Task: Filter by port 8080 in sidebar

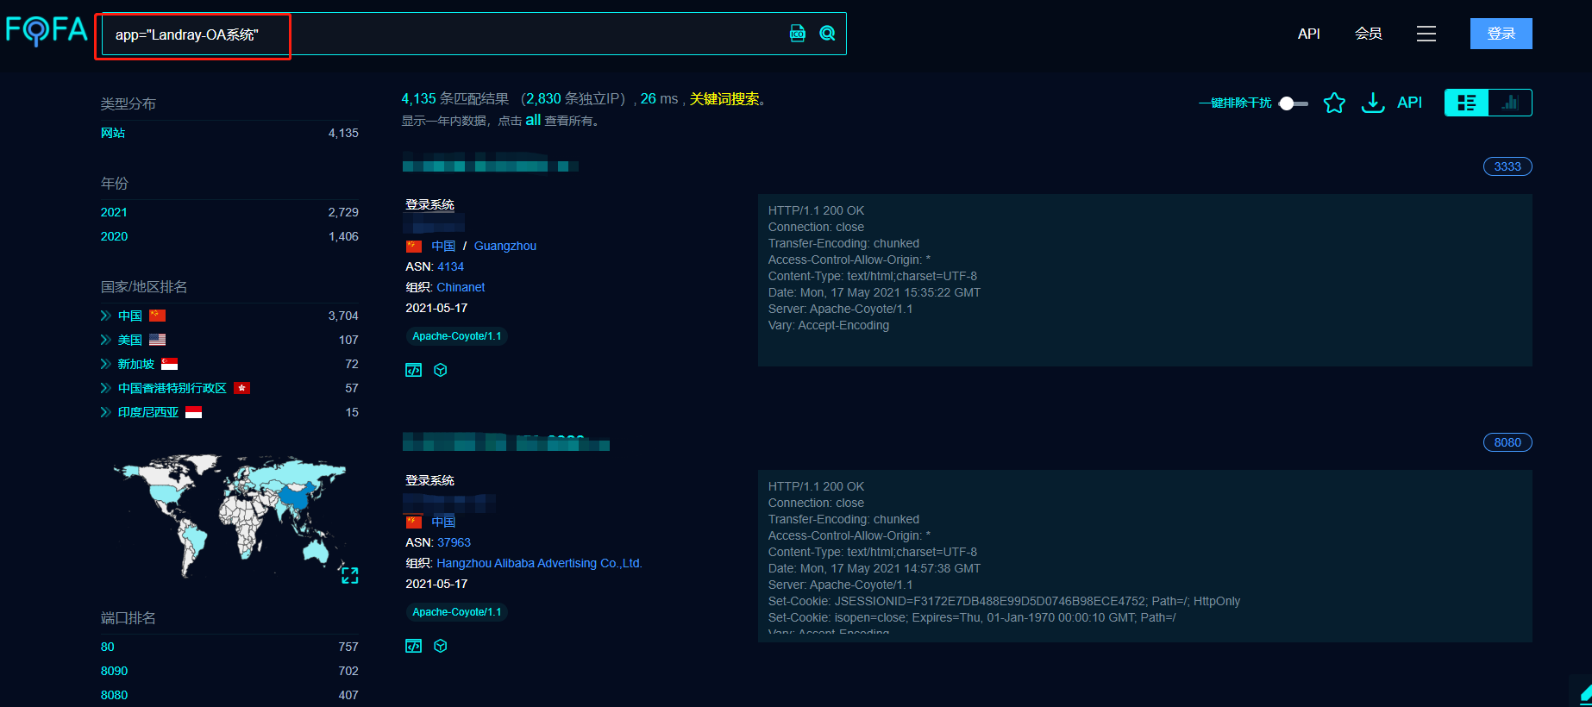Action: [114, 695]
